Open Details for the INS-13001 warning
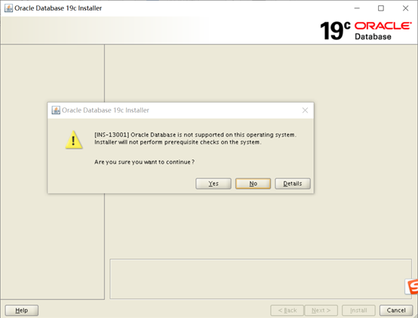The height and width of the screenshot is (318, 418). click(293, 184)
